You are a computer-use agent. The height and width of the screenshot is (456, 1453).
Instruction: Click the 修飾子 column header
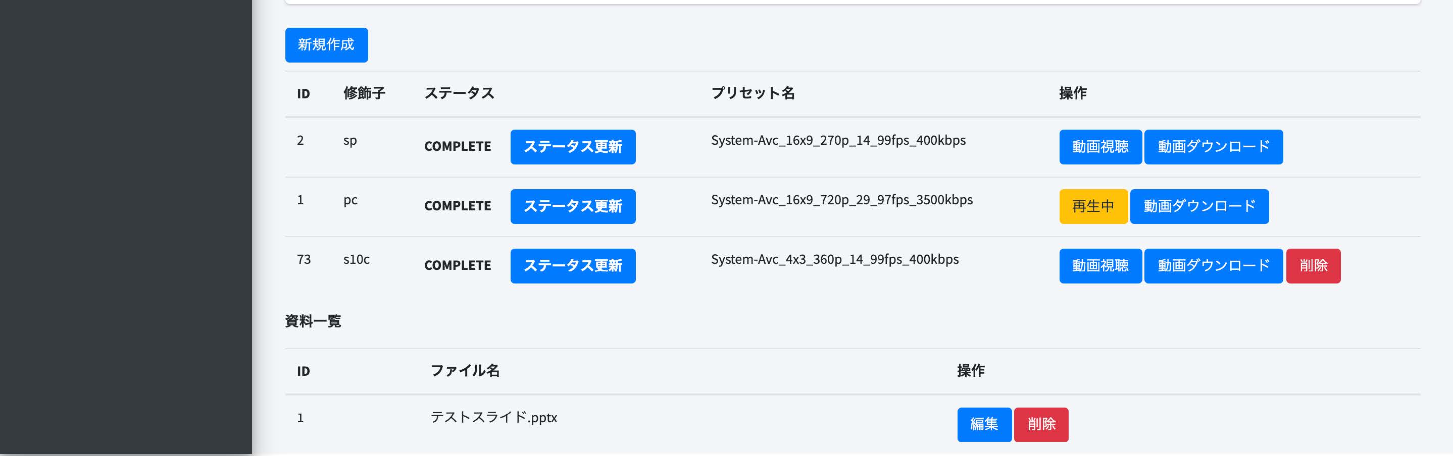pyautogui.click(x=364, y=93)
